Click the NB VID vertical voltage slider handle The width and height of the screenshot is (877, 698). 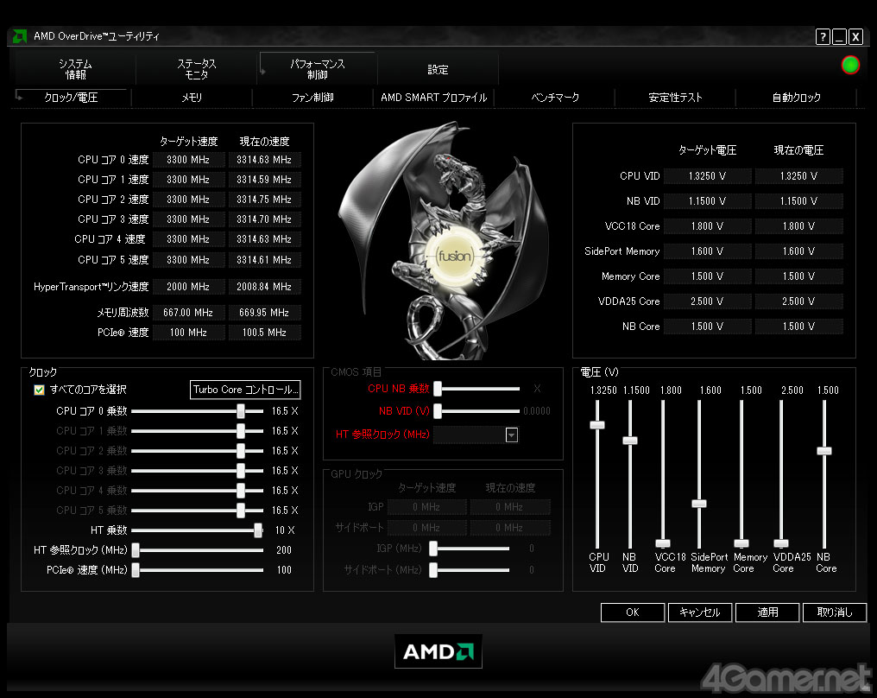click(x=630, y=441)
